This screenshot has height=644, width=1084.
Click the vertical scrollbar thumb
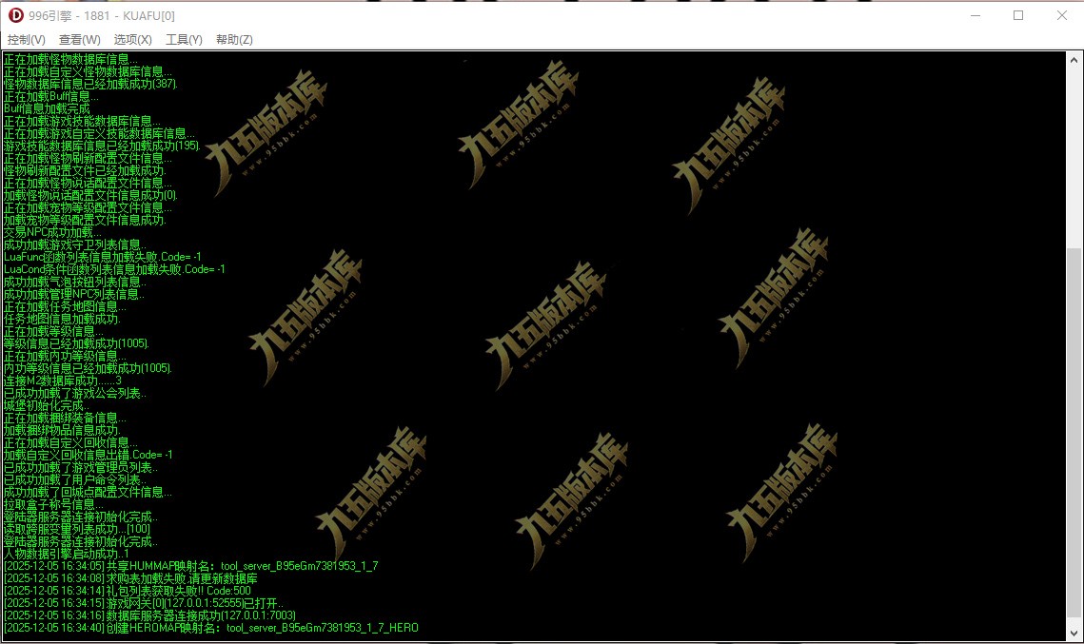(1074, 434)
